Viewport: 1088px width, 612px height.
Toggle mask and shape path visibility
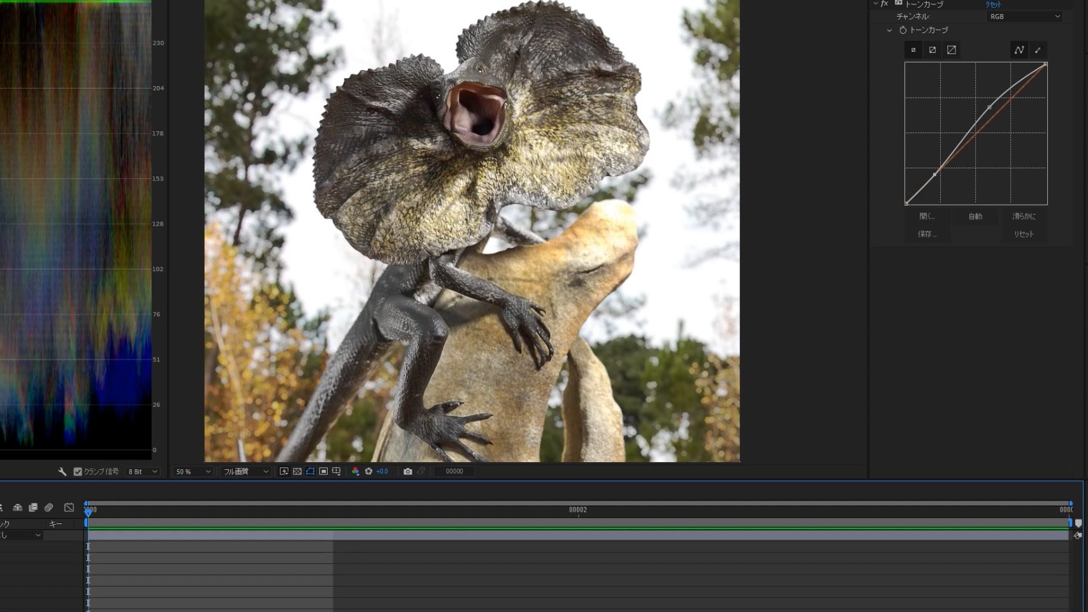pos(310,472)
